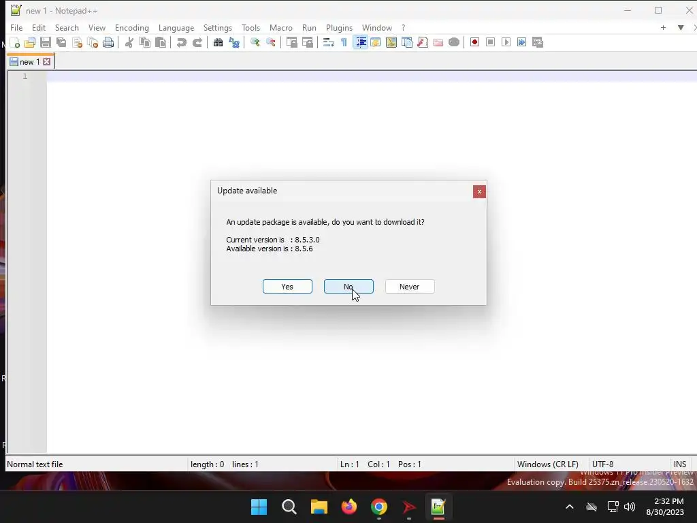The image size is (697, 523).
Task: Click the Playback macro icon
Action: (x=506, y=42)
